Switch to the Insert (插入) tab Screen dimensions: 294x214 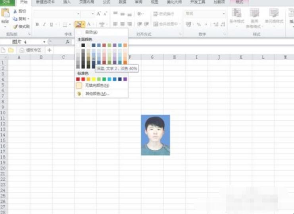(x=67, y=2)
